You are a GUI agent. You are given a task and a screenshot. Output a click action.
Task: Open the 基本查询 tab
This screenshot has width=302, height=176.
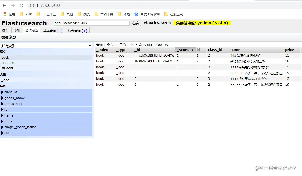point(49,31)
